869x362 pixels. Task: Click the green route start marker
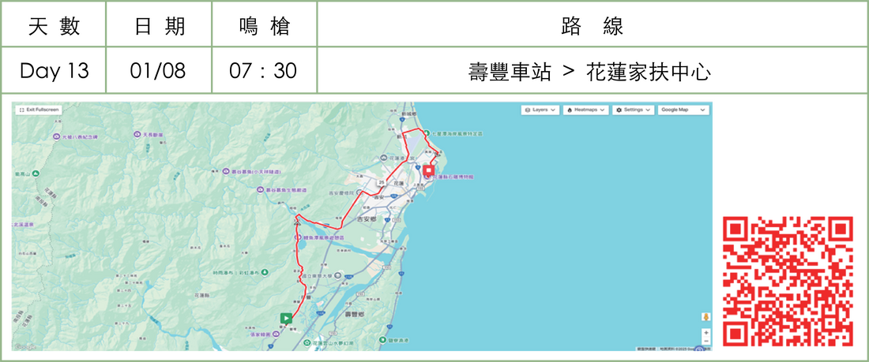click(285, 319)
